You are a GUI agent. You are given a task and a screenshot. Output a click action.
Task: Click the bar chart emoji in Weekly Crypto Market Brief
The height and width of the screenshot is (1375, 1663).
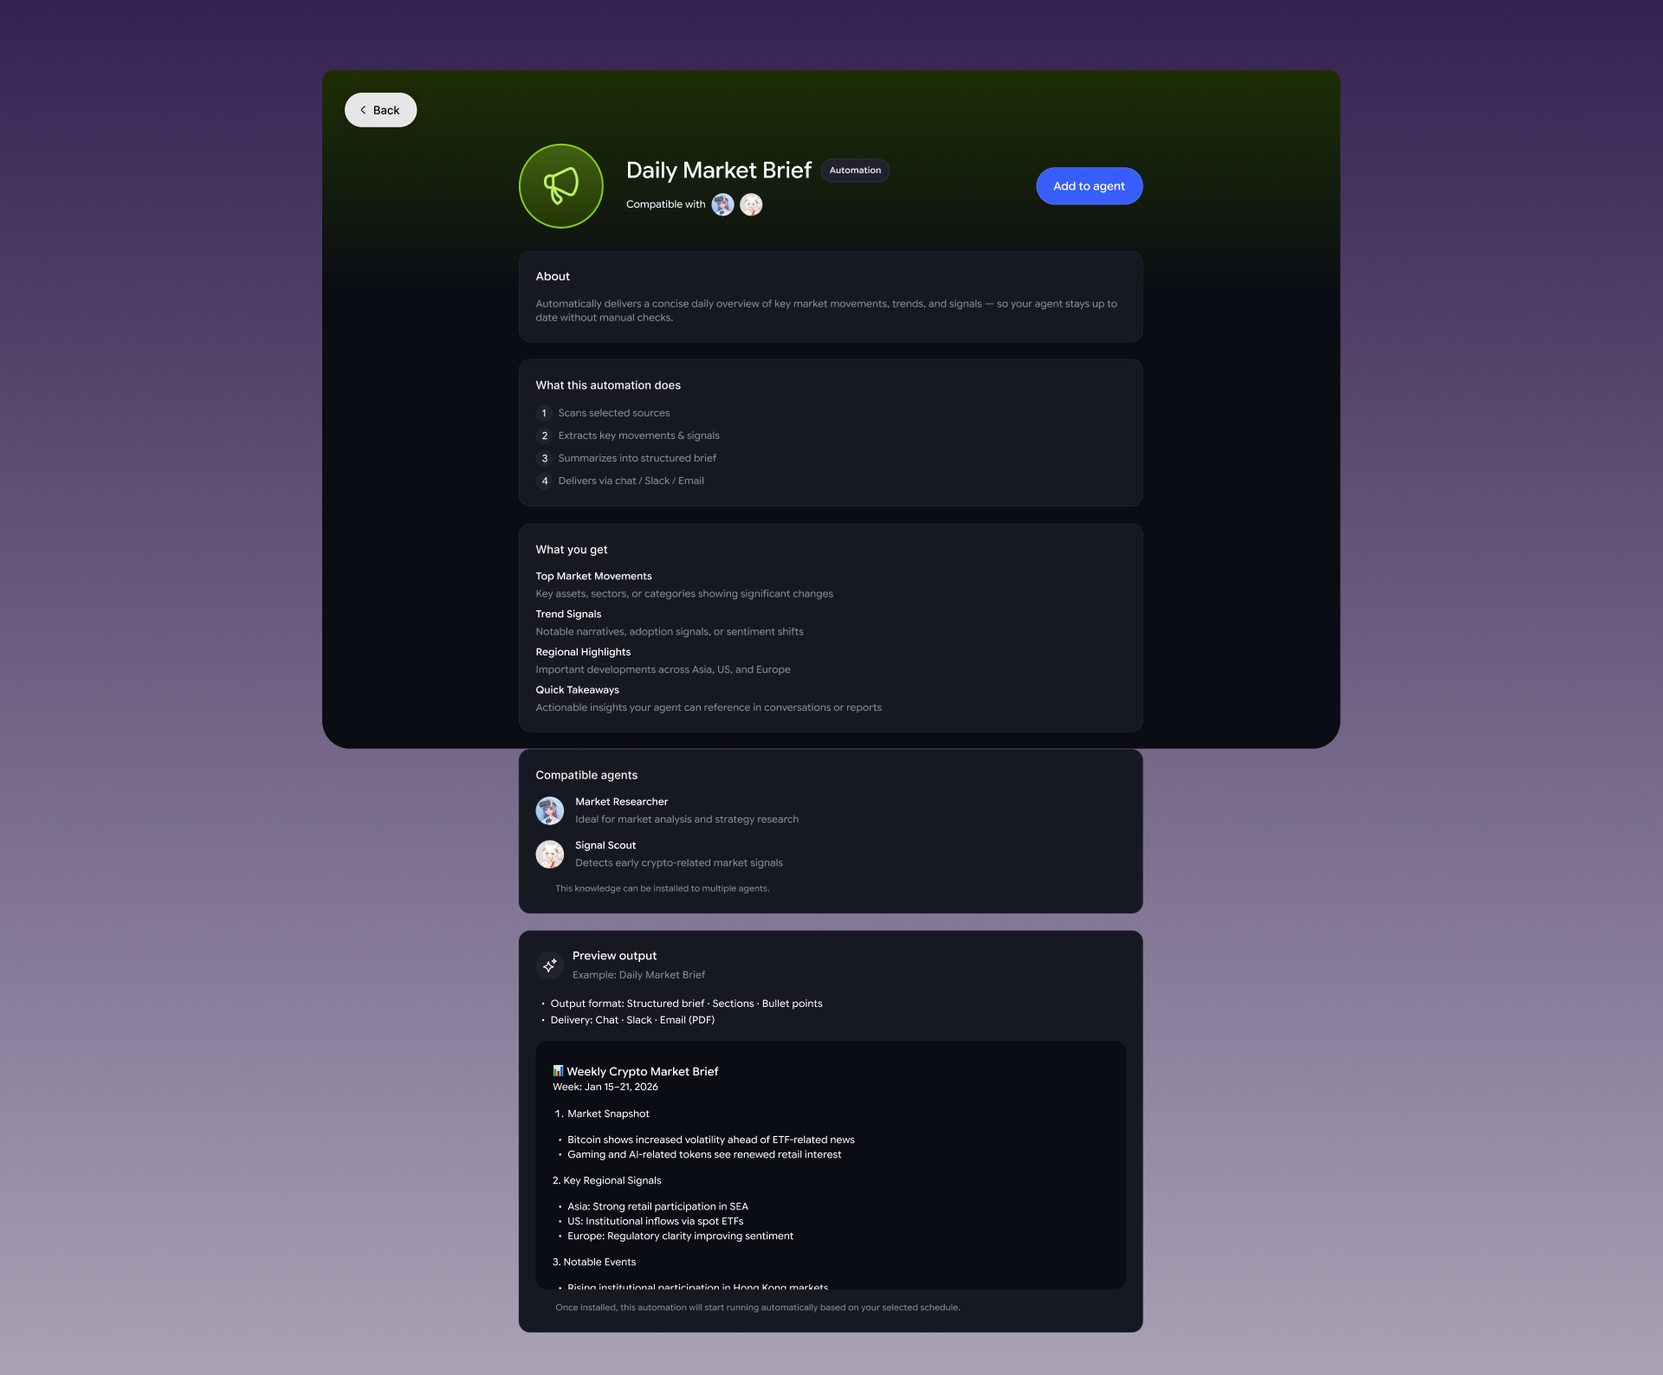558,1071
